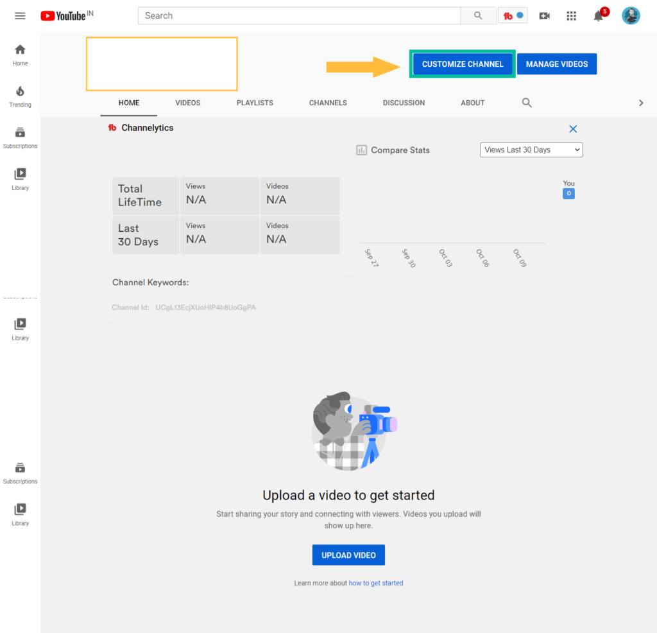
Task: Click the You legend value badge
Action: click(x=568, y=193)
